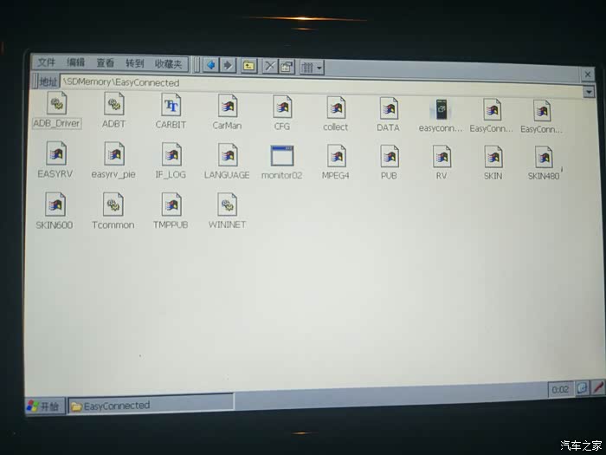Open the 收藏夹 menu
The height and width of the screenshot is (455, 606).
click(x=168, y=63)
